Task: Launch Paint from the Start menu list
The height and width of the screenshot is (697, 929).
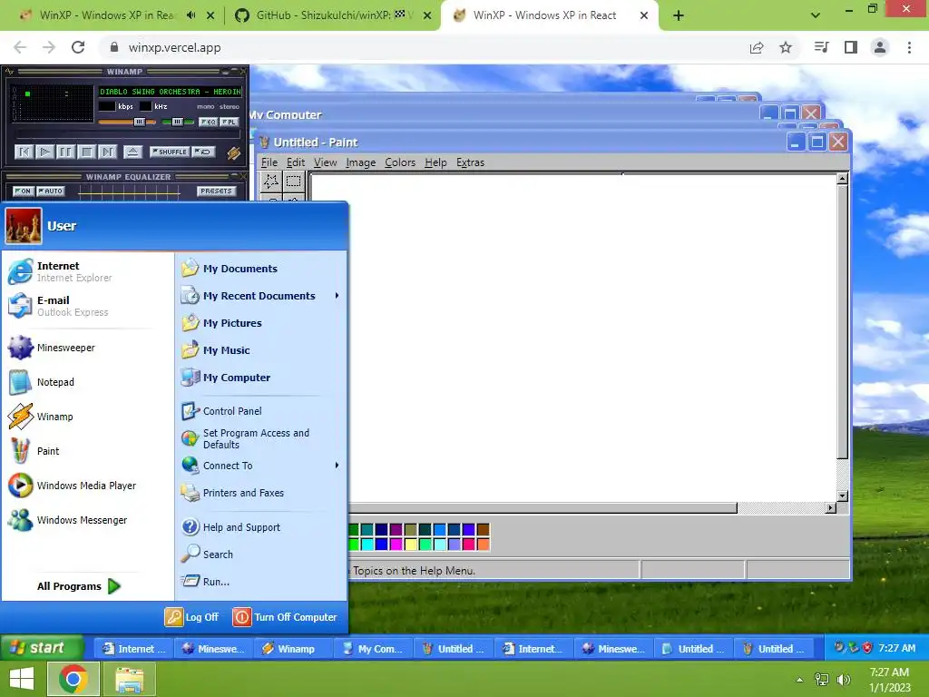Action: point(88,451)
